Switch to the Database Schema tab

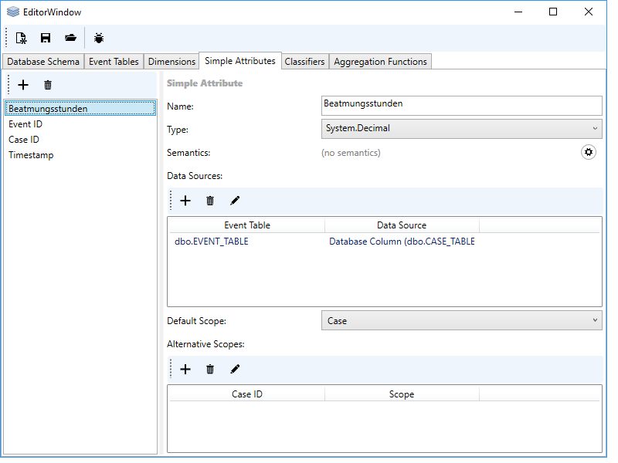pyautogui.click(x=43, y=62)
